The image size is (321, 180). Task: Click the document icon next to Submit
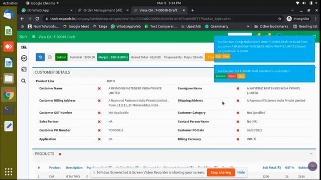coord(50,57)
